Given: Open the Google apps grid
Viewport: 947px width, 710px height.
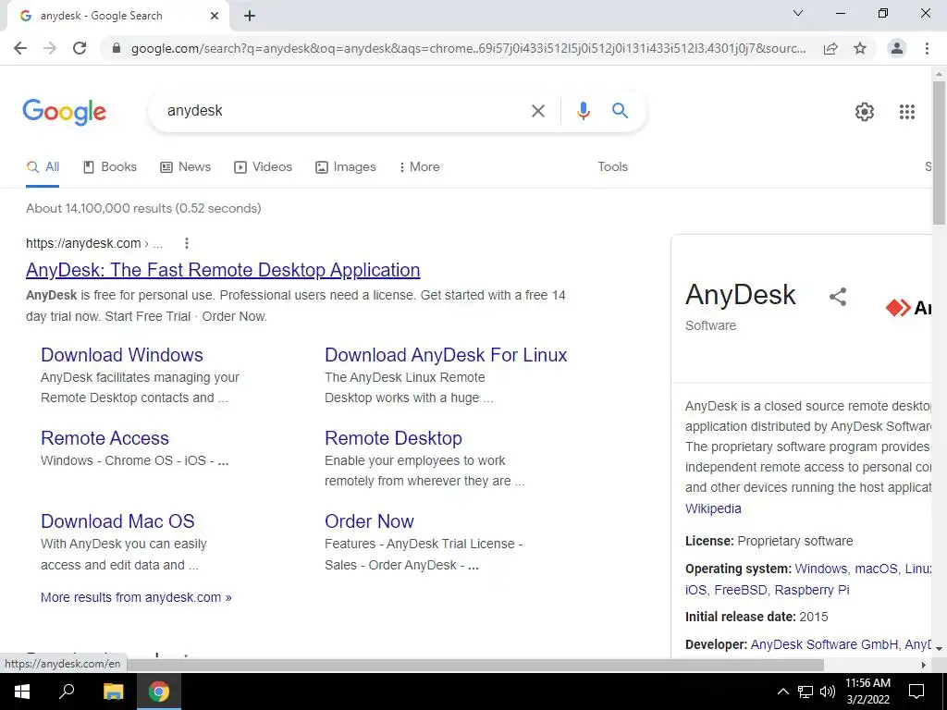Looking at the screenshot, I should tap(906, 112).
